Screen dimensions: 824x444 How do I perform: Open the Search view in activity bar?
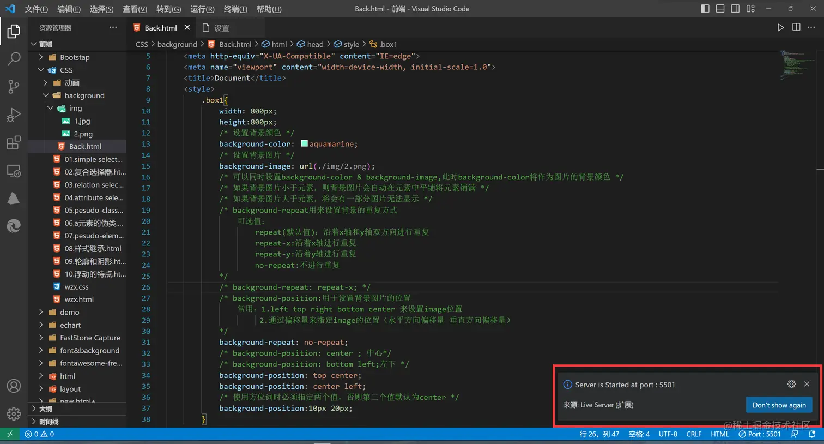pyautogui.click(x=14, y=58)
